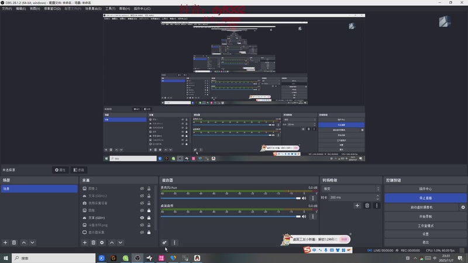Open the 渐变 transition dropdown
The image size is (468, 263).
[350, 189]
